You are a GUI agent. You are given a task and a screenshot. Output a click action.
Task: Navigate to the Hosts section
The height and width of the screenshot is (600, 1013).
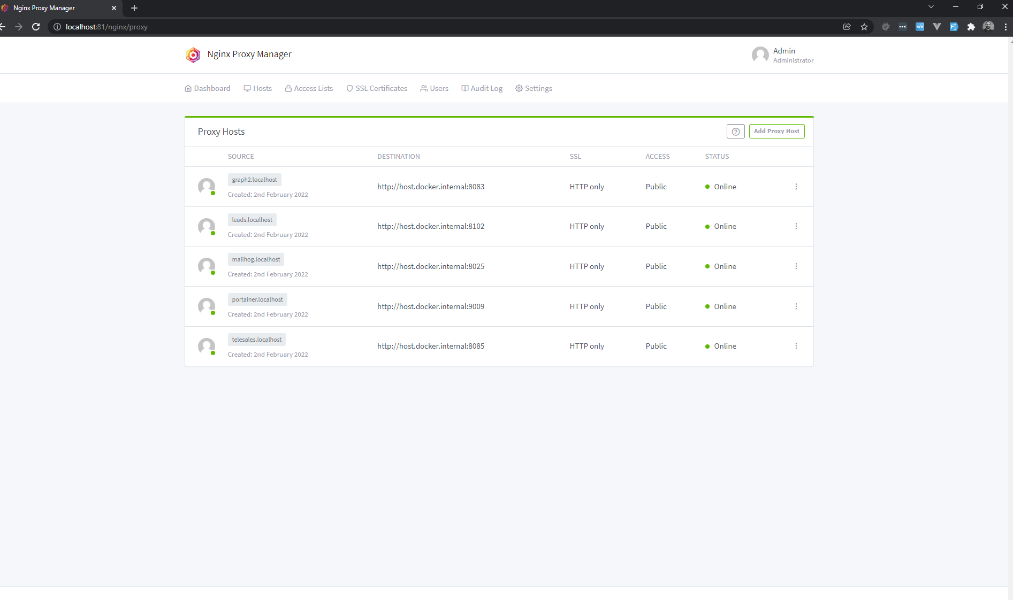[x=257, y=88]
